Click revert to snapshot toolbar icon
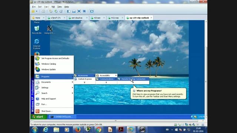Screen dimensions: 237x133 coord(56,11)
